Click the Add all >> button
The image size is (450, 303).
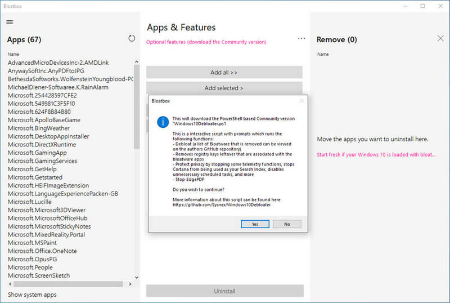coord(224,73)
